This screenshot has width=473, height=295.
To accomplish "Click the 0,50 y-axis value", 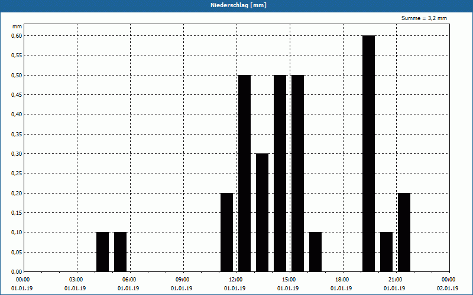I will click(17, 76).
